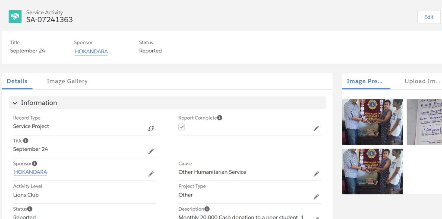Edit Report Complete pencil icon

coord(316,128)
